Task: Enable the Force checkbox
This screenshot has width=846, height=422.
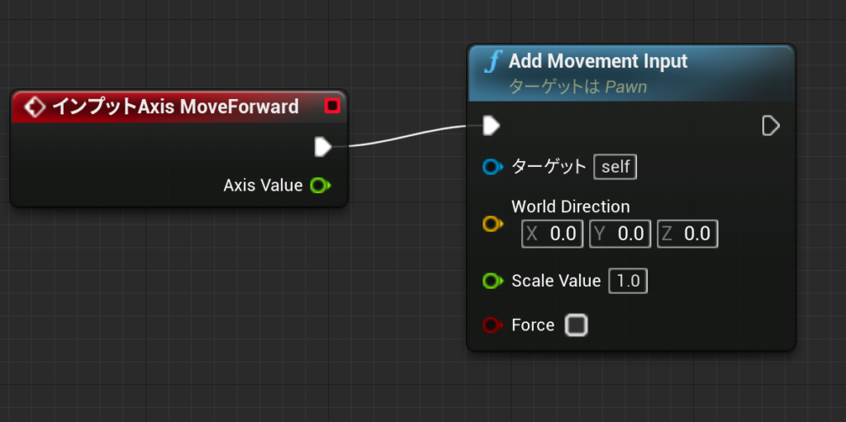Action: (x=576, y=325)
